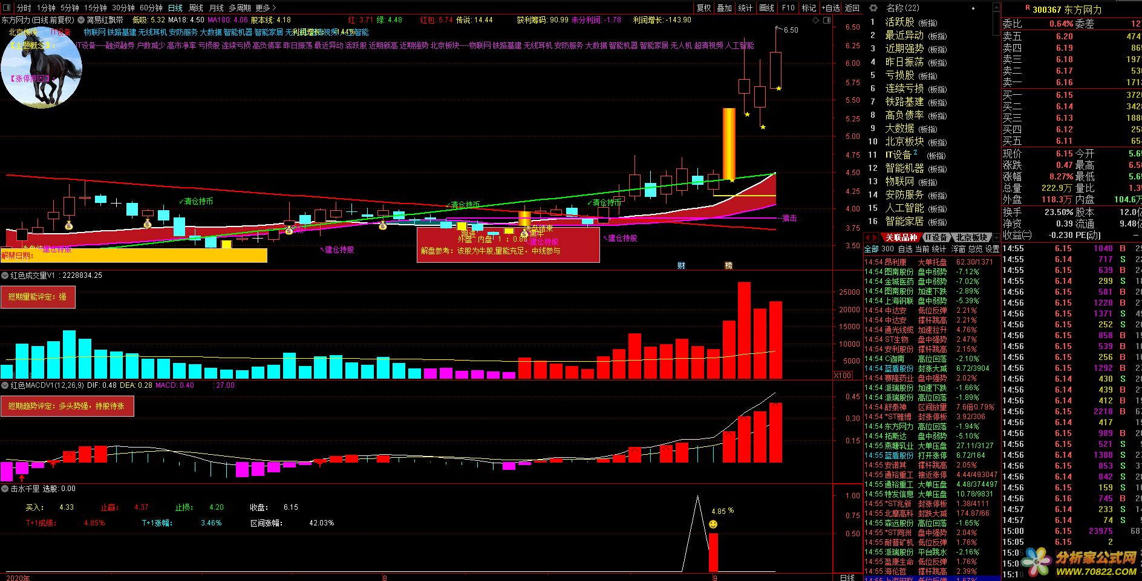Click the 榜 marker on the chart's lower axis

point(729,265)
